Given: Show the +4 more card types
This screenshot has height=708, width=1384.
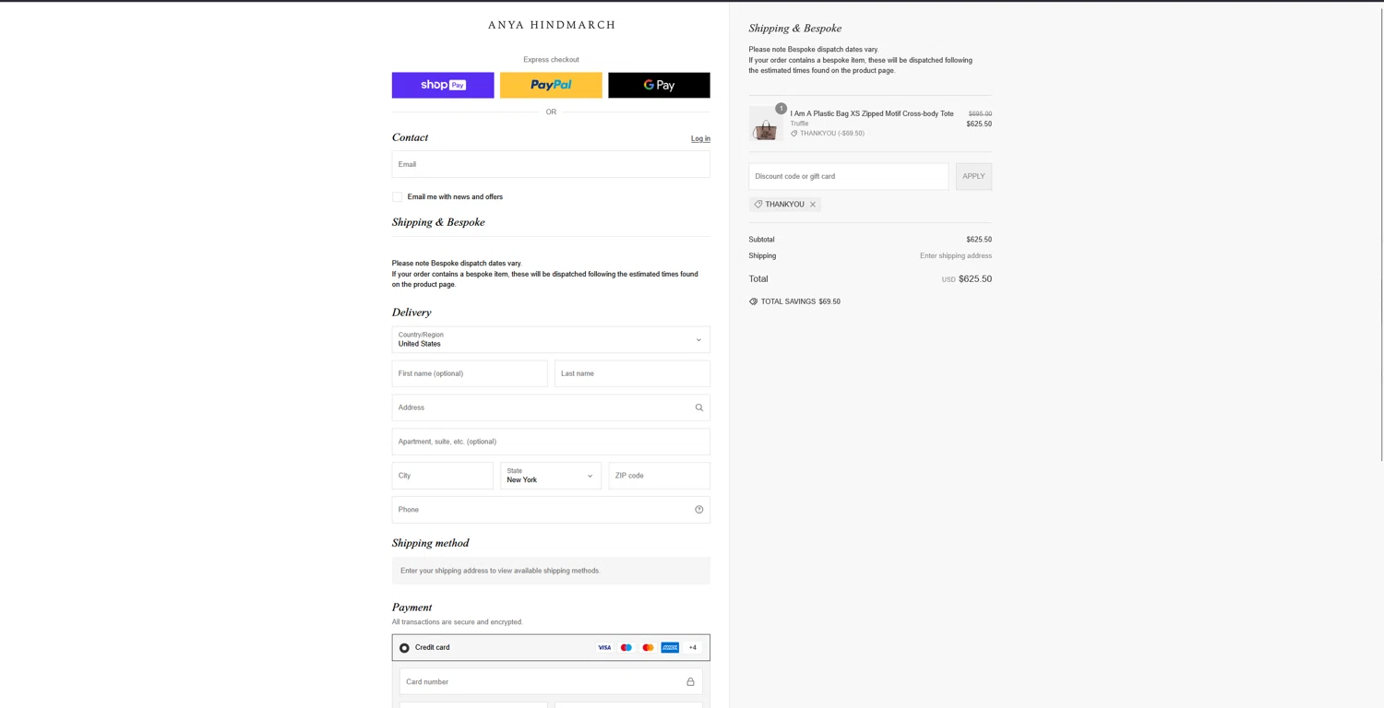Looking at the screenshot, I should click(x=693, y=648).
